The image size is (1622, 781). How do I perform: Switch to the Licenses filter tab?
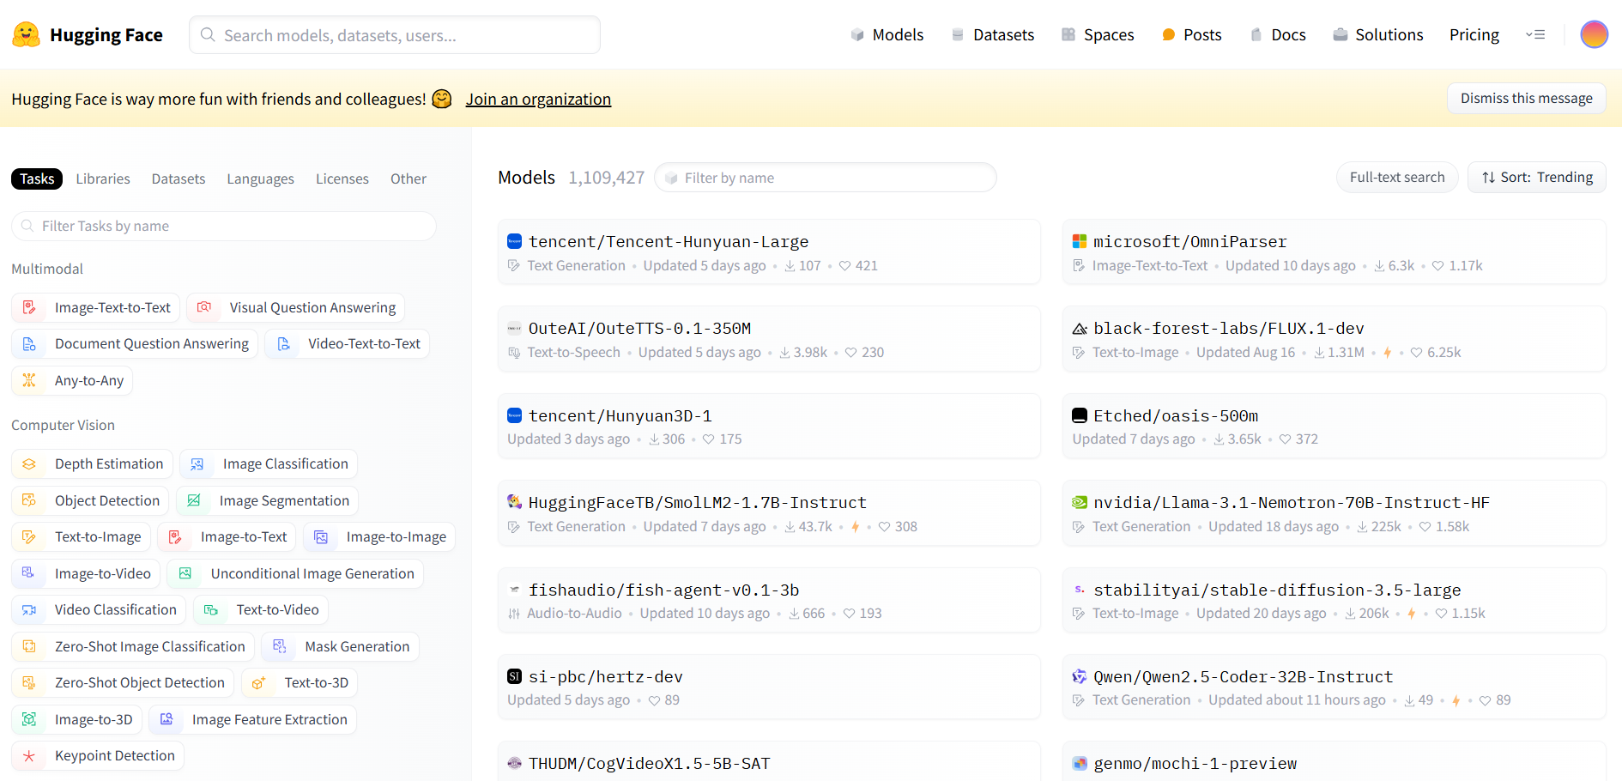tap(342, 179)
